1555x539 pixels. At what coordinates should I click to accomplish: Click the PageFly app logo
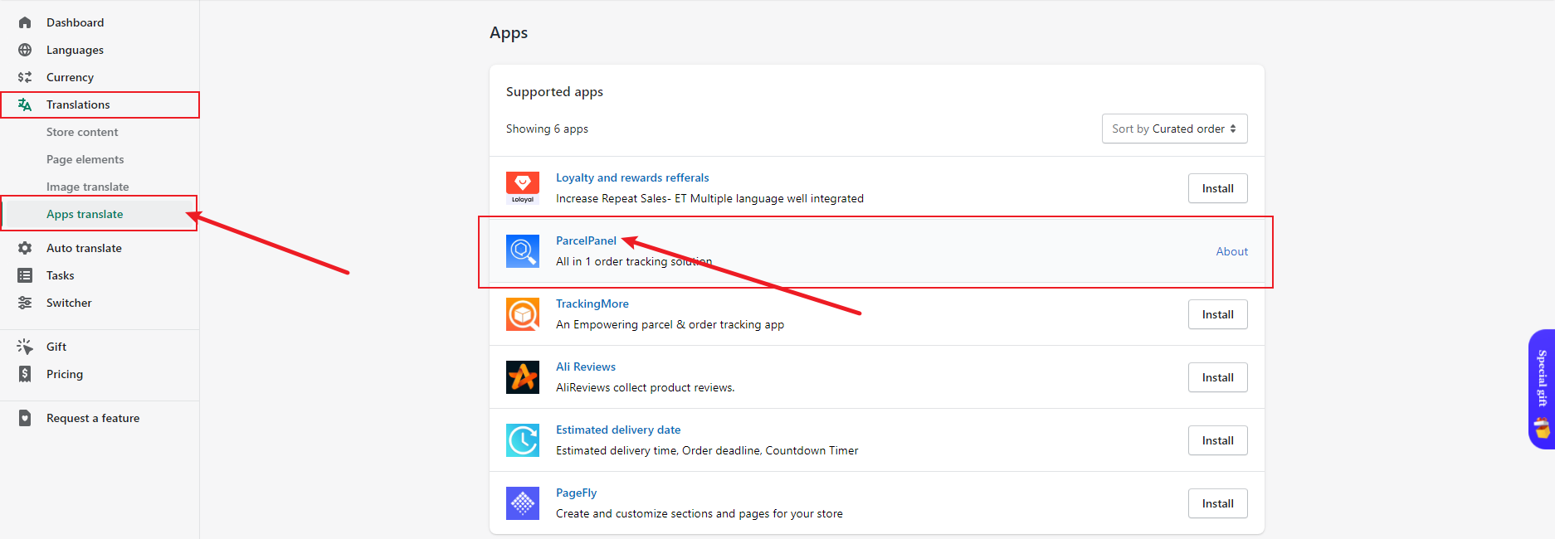coord(523,503)
